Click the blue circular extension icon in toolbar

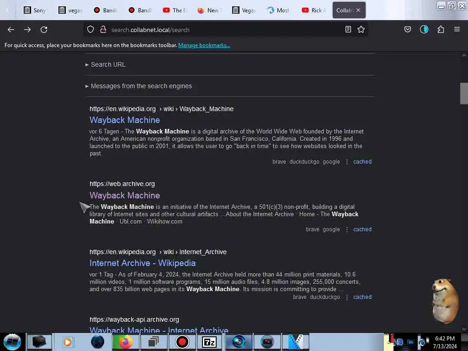[x=424, y=29]
